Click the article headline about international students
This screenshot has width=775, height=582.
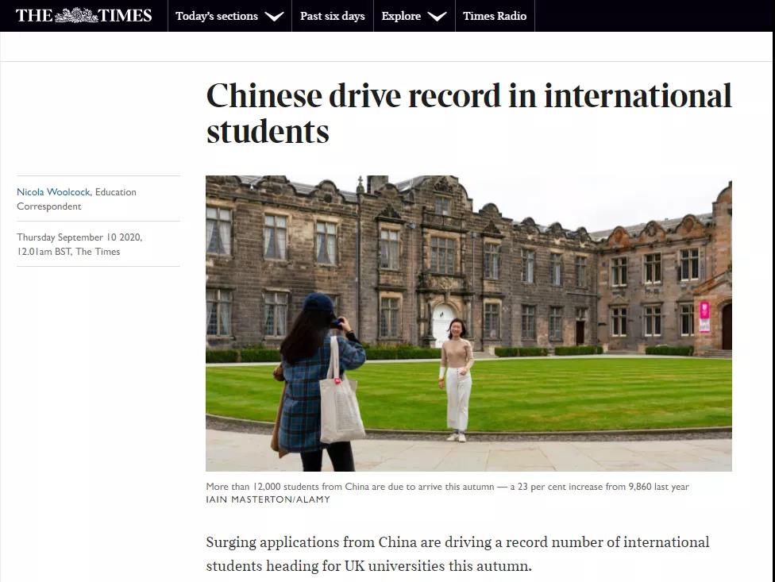(x=468, y=114)
